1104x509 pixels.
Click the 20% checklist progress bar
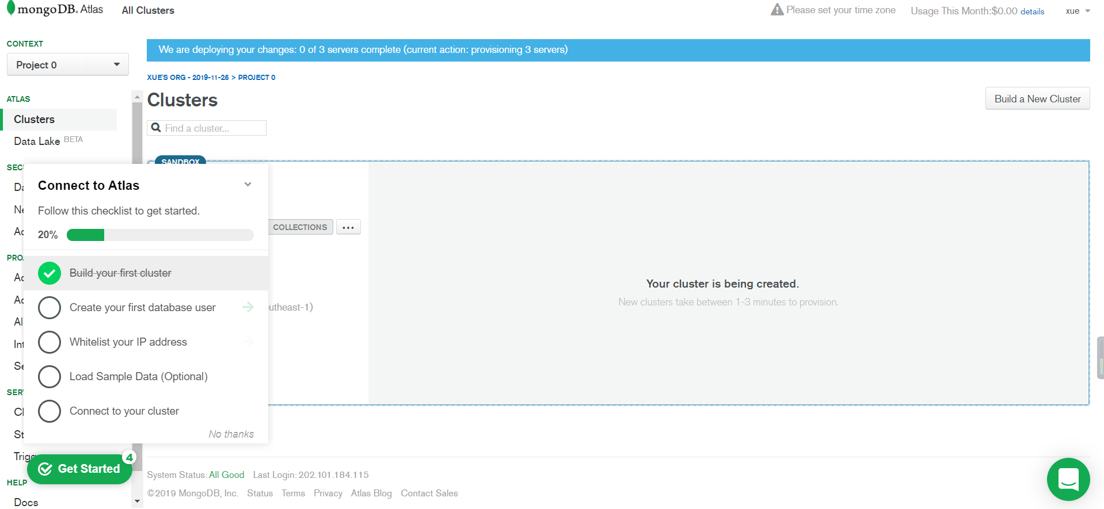(160, 235)
